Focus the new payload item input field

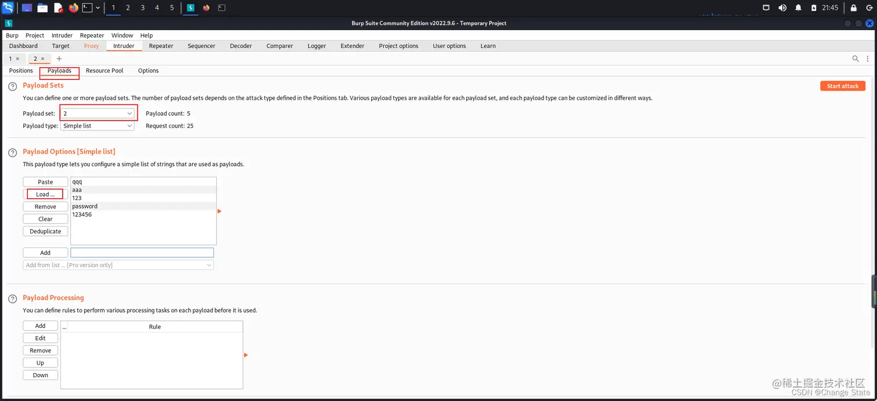pos(142,253)
